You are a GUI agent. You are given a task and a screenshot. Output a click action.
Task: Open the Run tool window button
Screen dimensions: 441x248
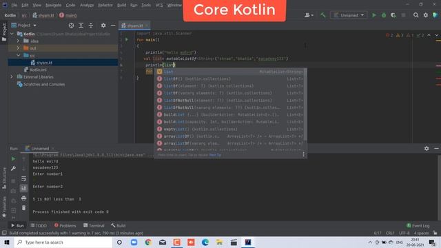tap(17, 225)
